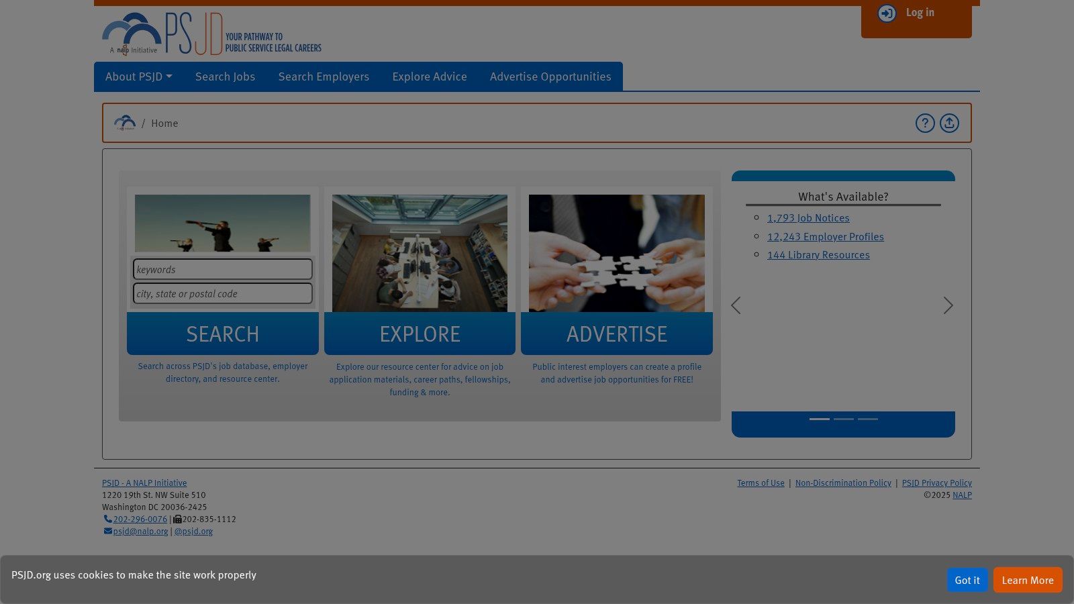Go to previous carousel slide arrow
This screenshot has height=604, width=1074.
coord(736,305)
